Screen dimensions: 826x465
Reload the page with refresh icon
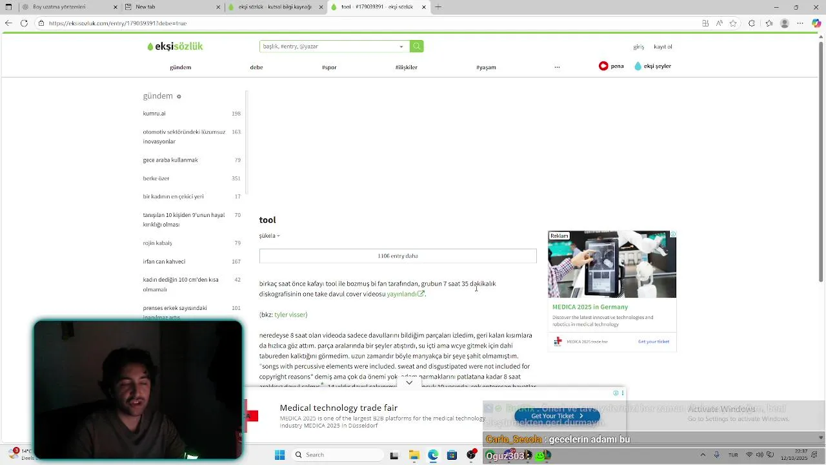point(24,23)
